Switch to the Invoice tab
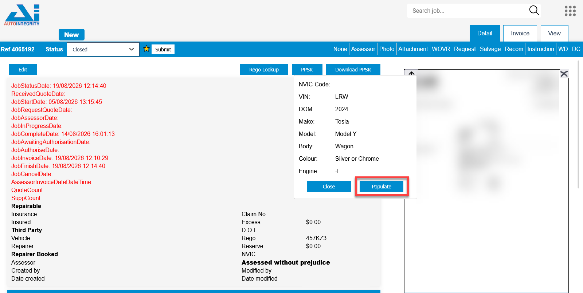 point(520,34)
